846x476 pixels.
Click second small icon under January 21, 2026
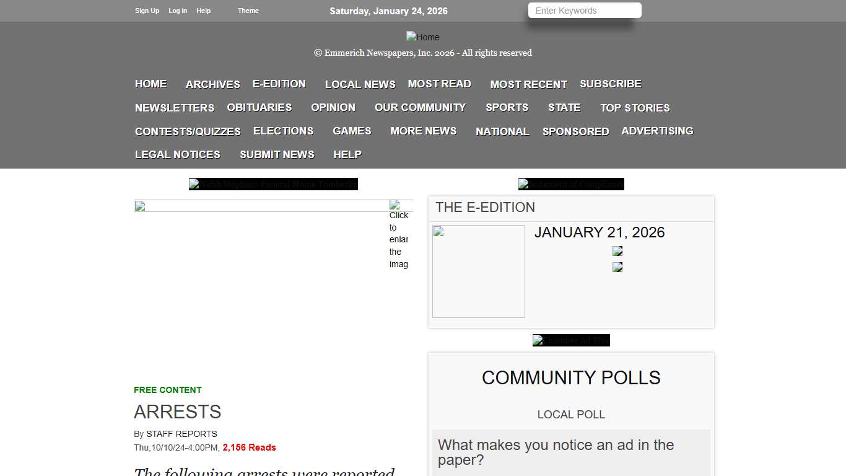pyautogui.click(x=617, y=267)
